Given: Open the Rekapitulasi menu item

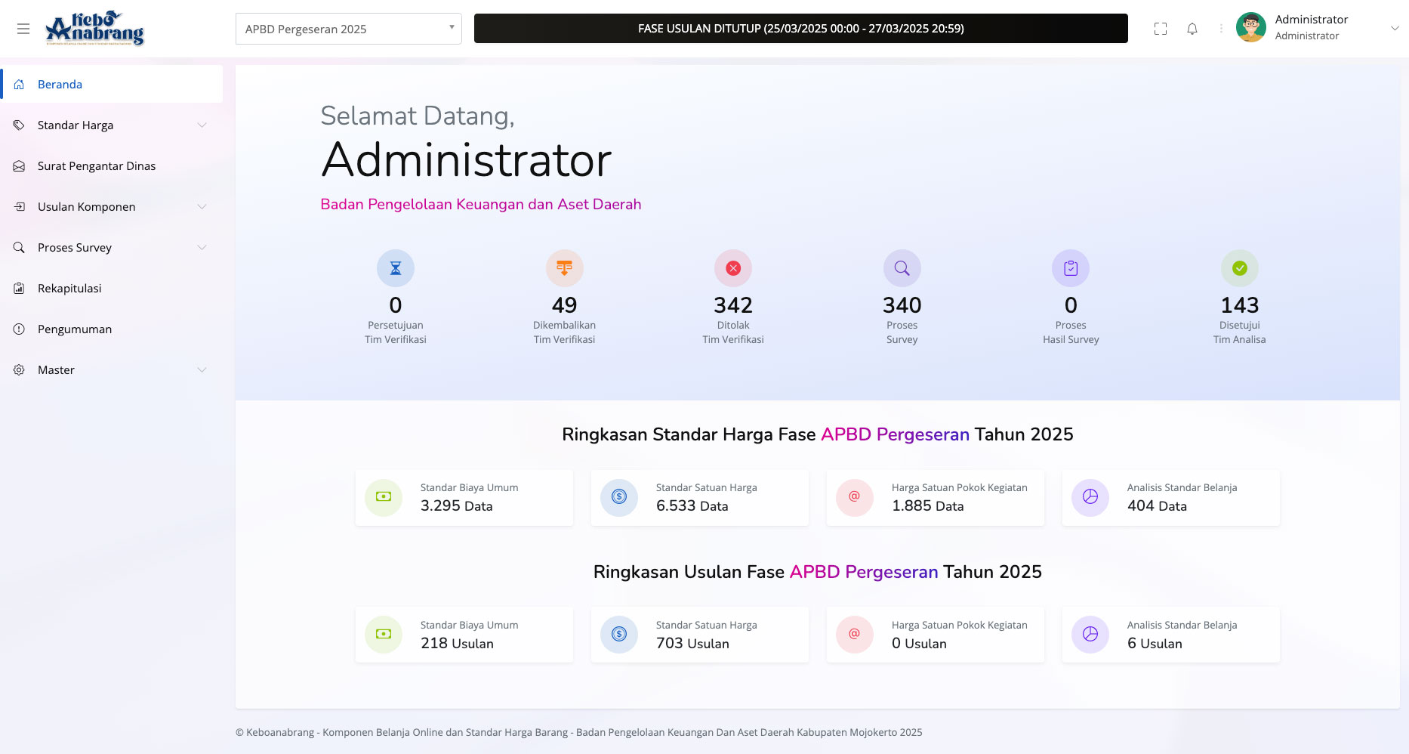Looking at the screenshot, I should point(111,289).
